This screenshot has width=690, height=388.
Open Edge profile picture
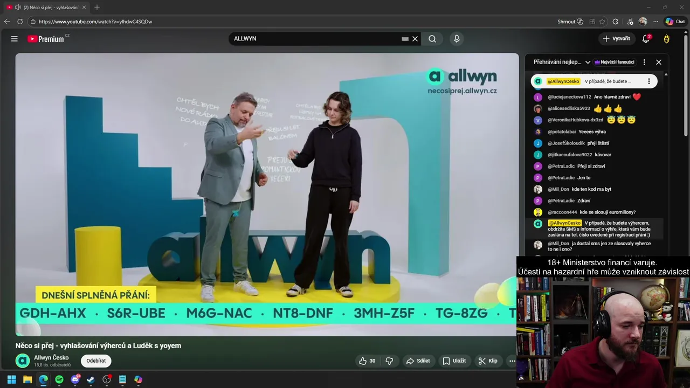tap(643, 22)
